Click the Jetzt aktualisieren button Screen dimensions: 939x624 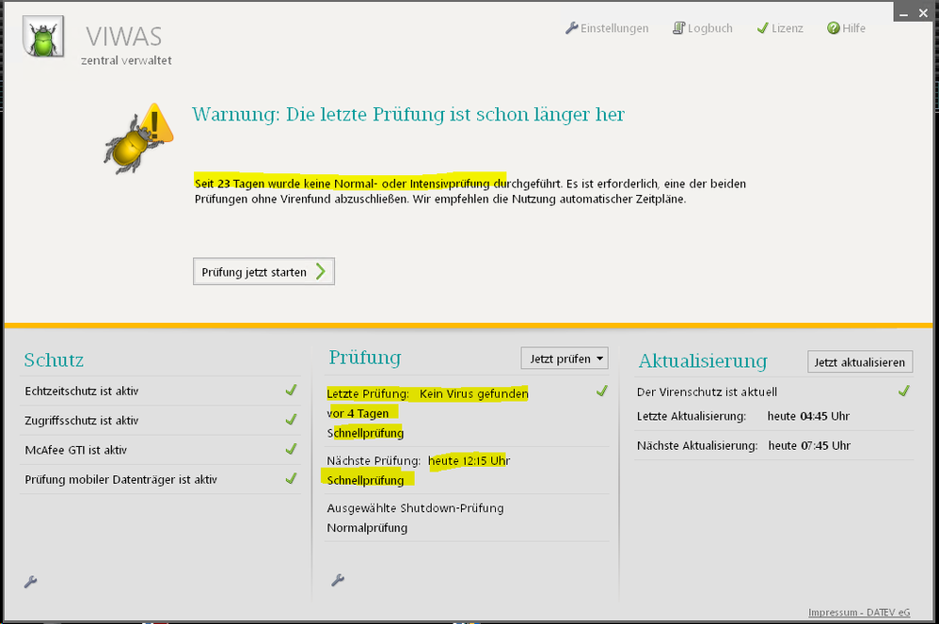(860, 362)
